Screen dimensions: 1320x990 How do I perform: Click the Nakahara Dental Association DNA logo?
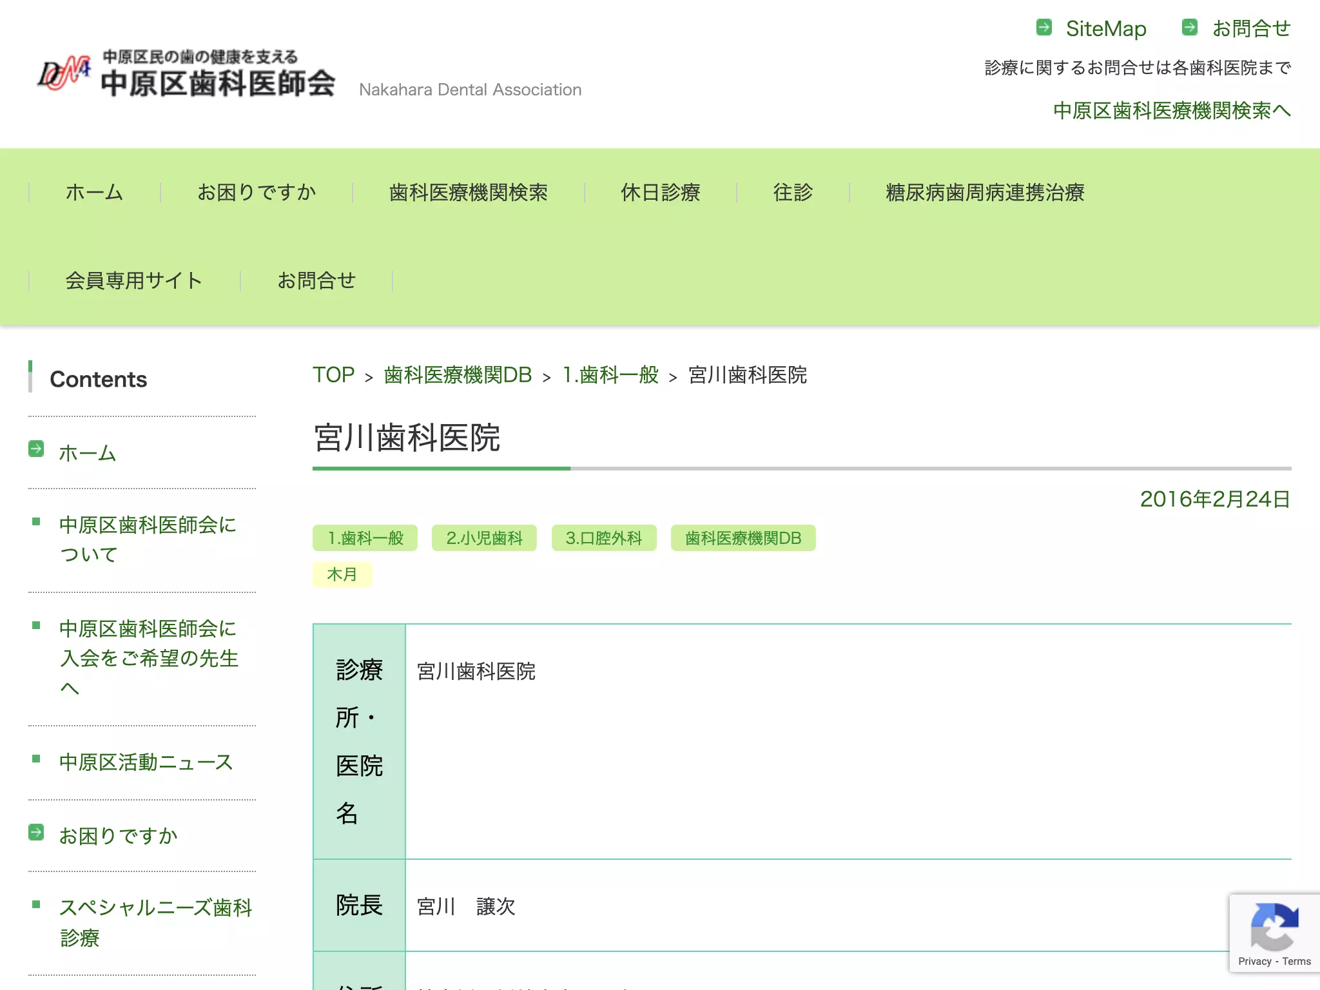point(187,74)
